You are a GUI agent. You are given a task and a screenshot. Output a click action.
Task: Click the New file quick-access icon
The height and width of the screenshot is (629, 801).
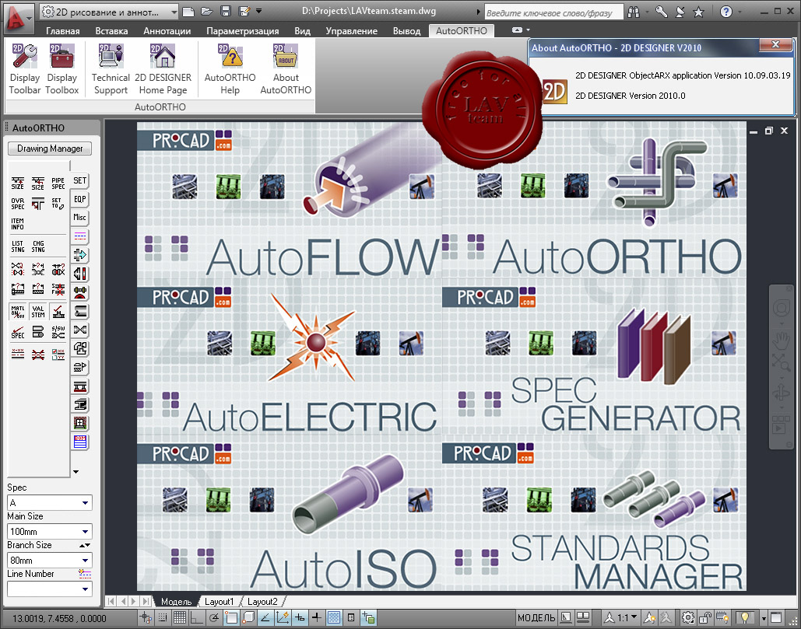[x=188, y=11]
